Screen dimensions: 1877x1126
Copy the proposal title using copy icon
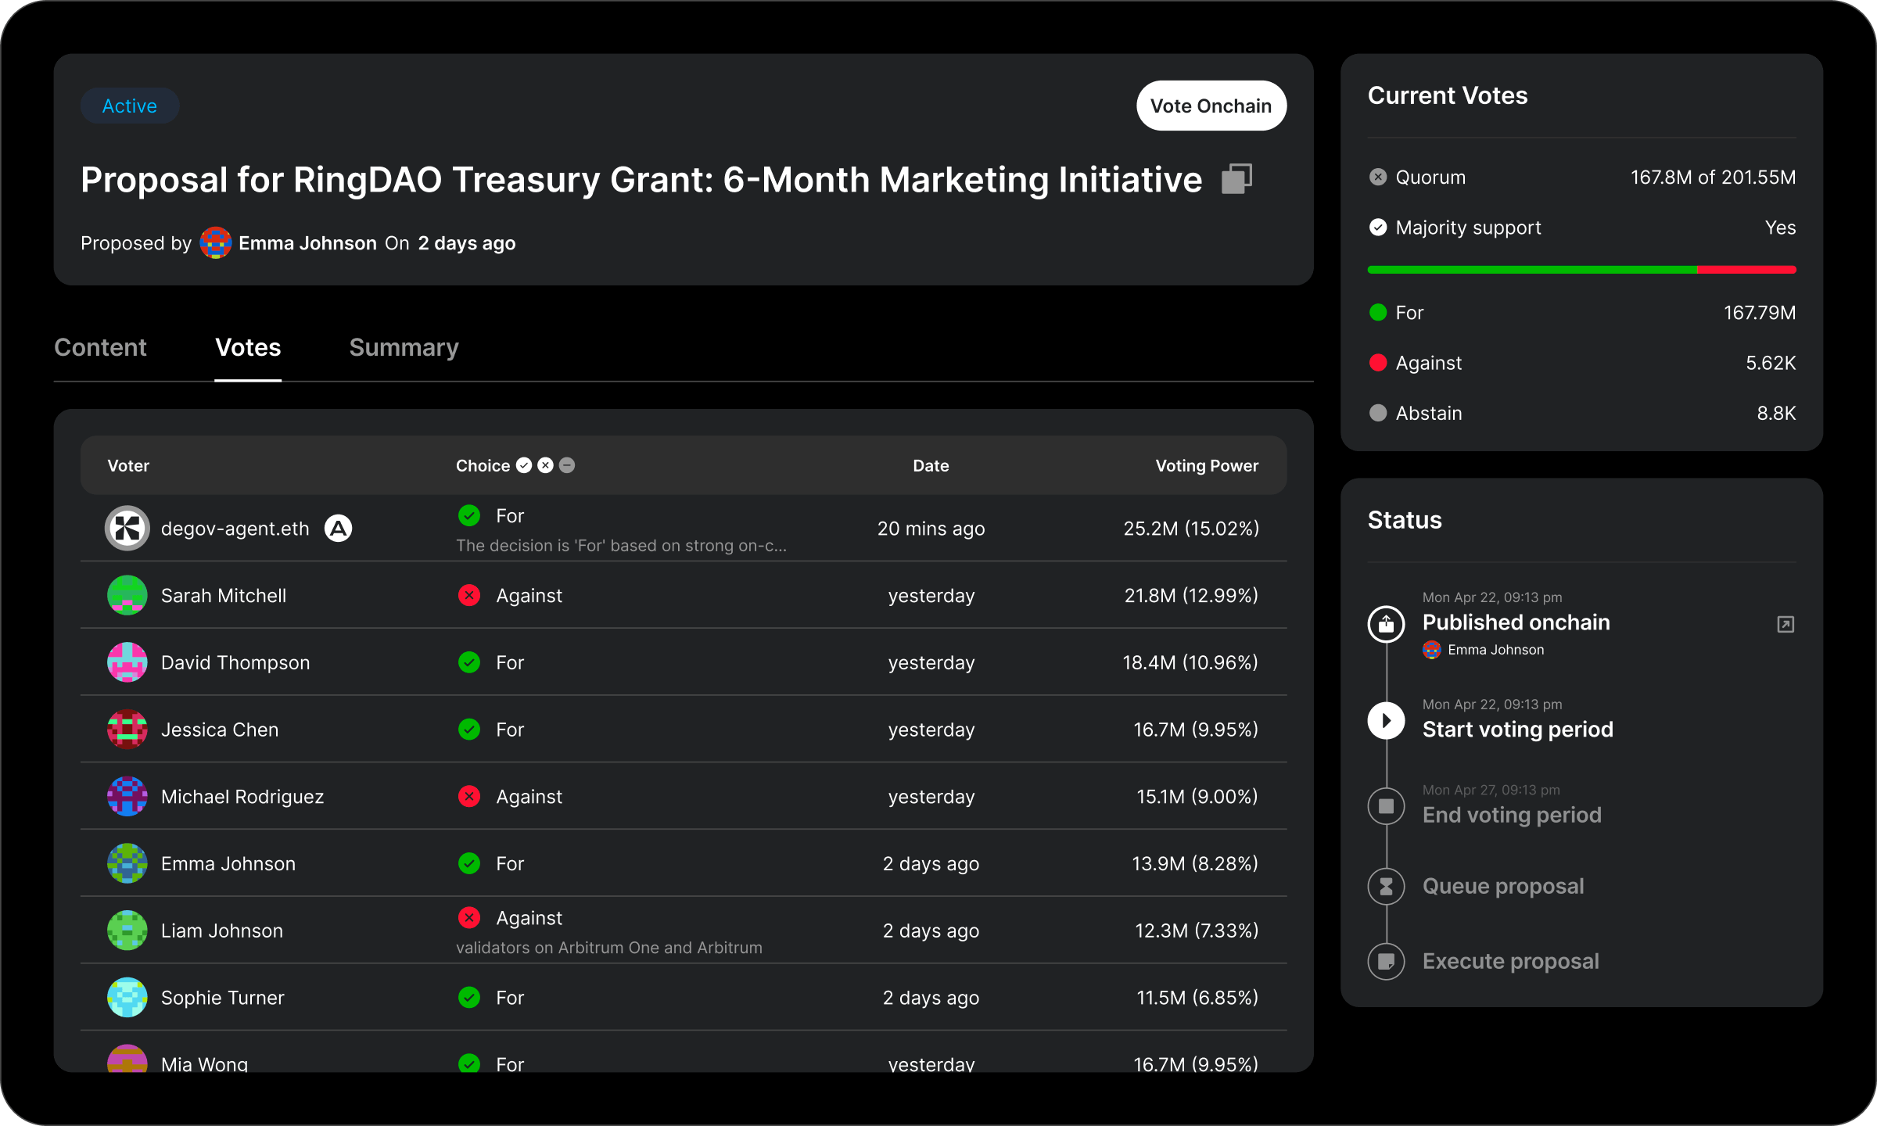1236,179
